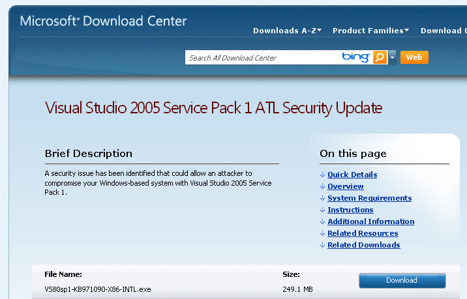The image size is (467, 299).
Task: Jump to Additional Information section
Action: pos(371,221)
